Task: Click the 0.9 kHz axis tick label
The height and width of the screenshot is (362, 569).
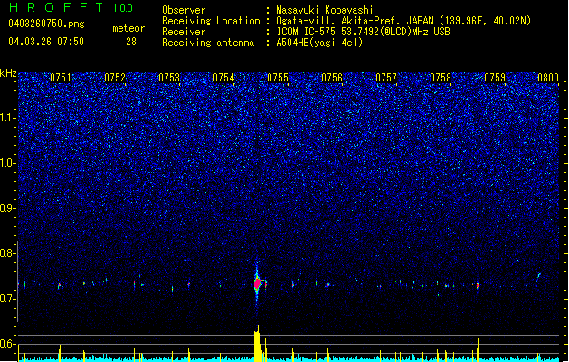Action: 7,208
